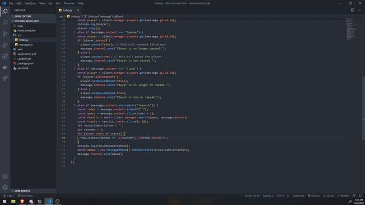
Task: Open the Terminal menu
Action: 69,3
